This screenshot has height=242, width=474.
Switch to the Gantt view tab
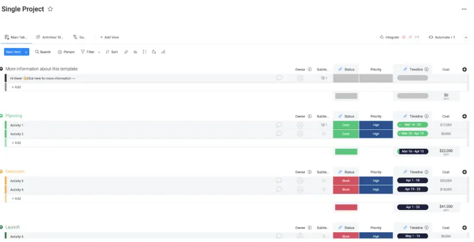click(x=80, y=37)
